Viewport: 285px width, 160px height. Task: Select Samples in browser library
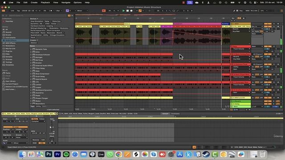click(x=9, y=56)
